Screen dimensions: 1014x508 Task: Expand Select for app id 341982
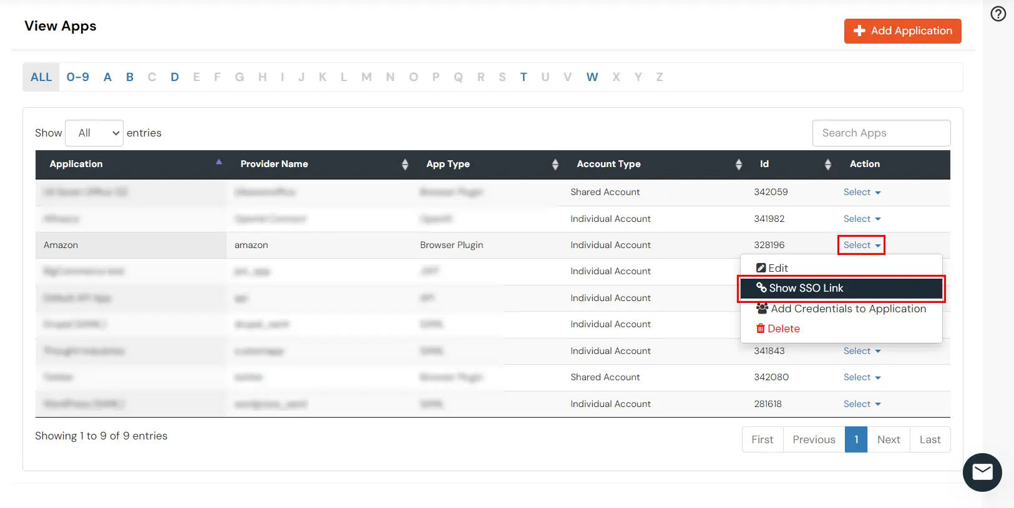[x=862, y=219]
